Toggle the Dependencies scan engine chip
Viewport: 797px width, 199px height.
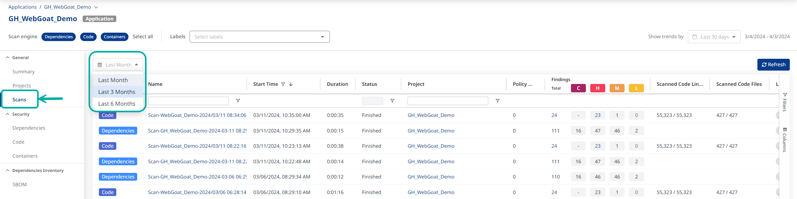pos(59,37)
